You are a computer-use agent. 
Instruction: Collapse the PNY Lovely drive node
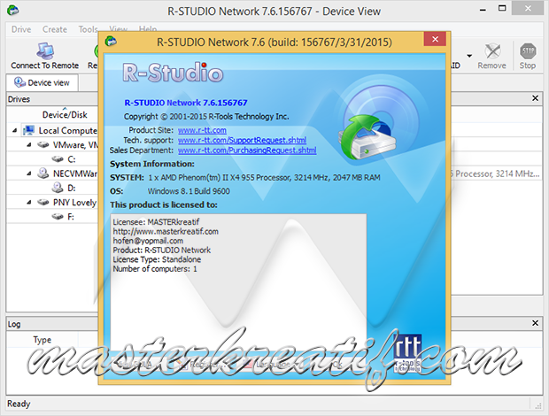click(x=29, y=202)
